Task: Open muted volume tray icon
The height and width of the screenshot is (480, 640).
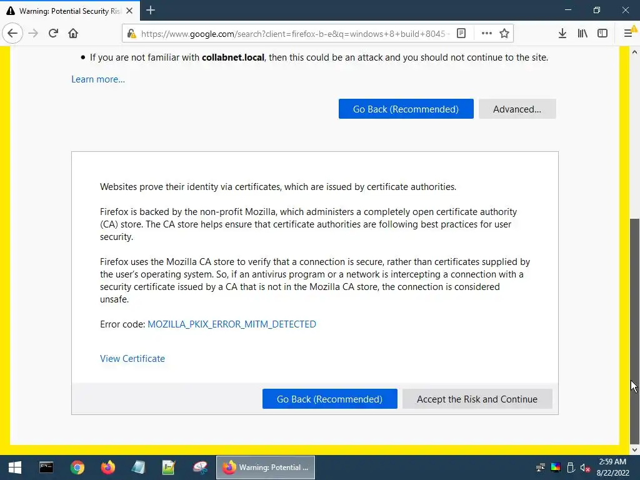Action: 585,467
